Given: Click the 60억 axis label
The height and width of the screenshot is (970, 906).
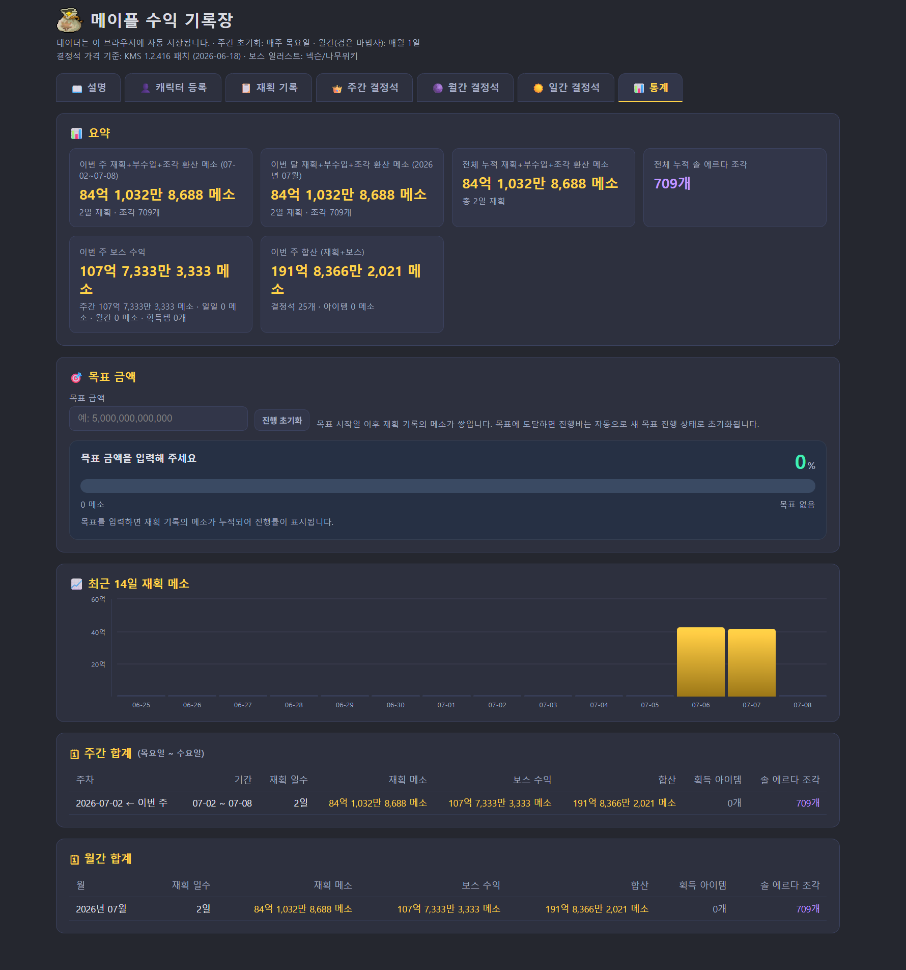Looking at the screenshot, I should click(x=98, y=599).
